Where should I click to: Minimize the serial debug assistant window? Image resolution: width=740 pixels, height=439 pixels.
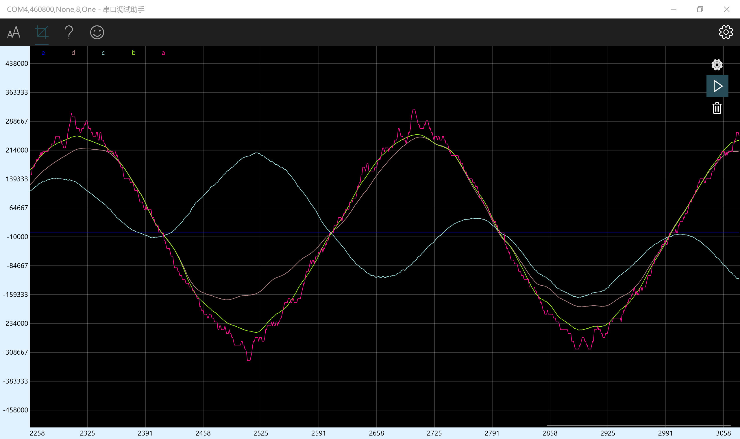pos(674,9)
